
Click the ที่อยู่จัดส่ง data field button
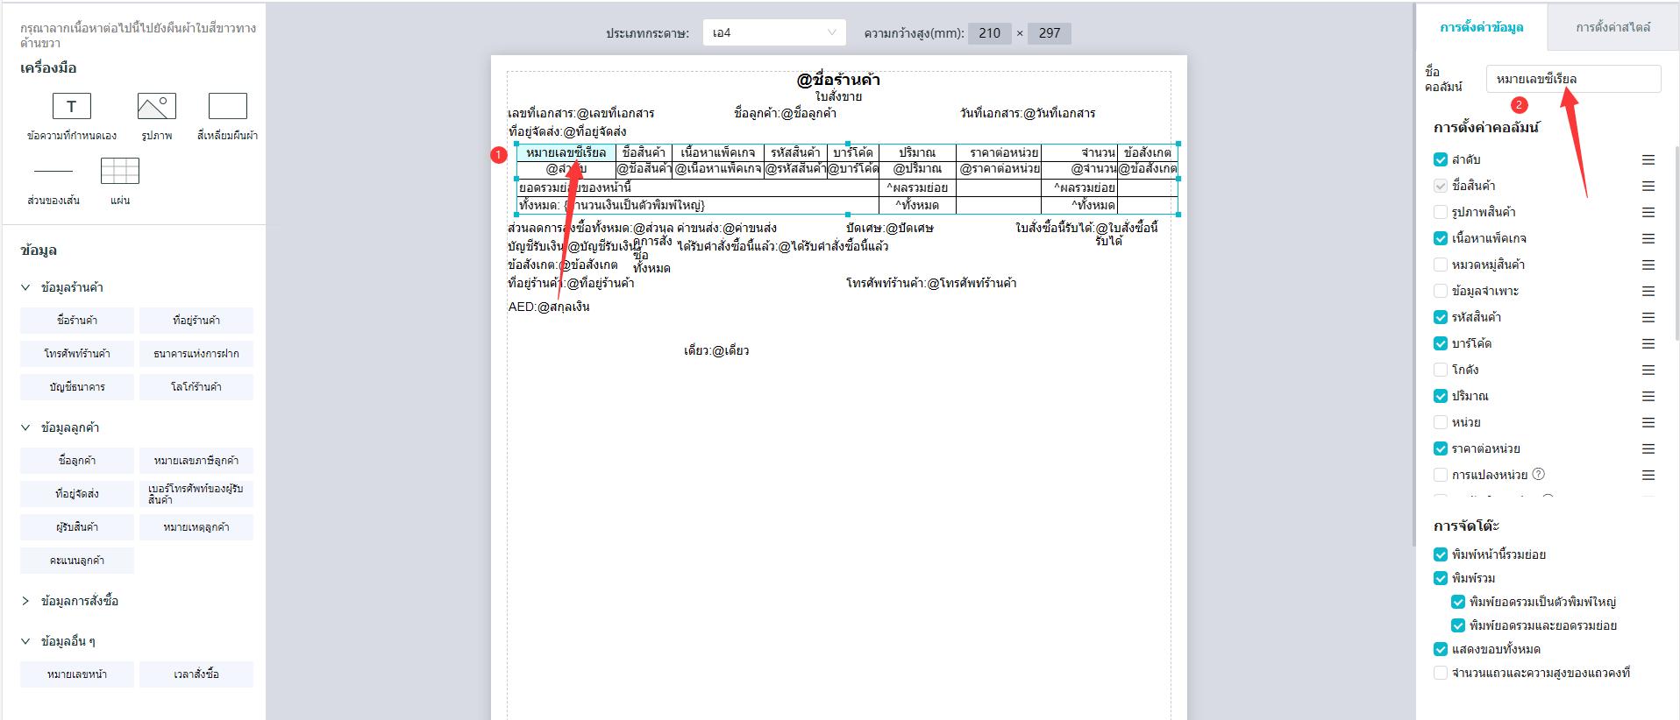click(x=77, y=494)
